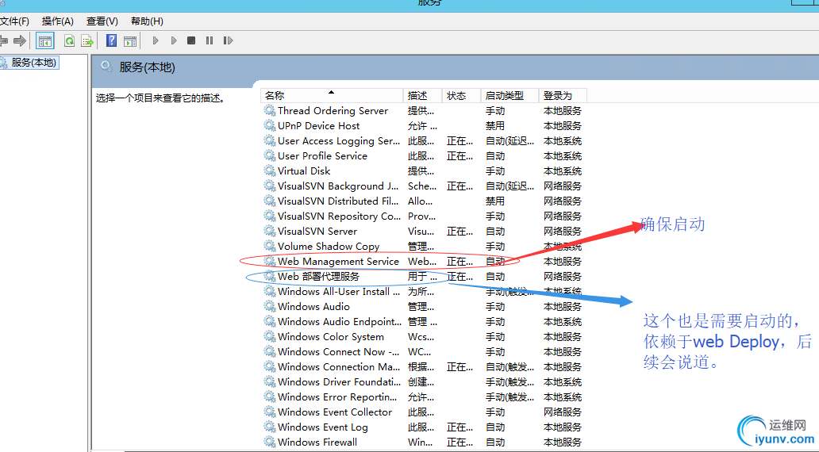The height and width of the screenshot is (452, 819).
Task: Click the Export List toolbar icon
Action: tap(87, 40)
